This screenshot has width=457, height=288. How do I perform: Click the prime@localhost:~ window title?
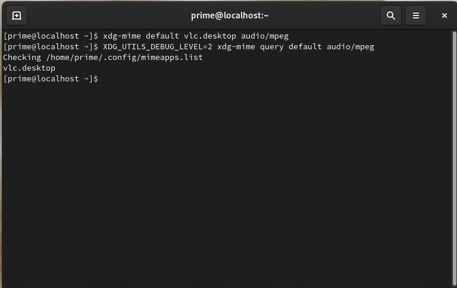pos(230,15)
